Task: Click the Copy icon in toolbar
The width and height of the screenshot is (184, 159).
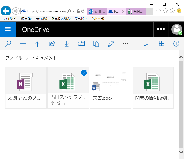Action: pyautogui.click(x=96, y=44)
